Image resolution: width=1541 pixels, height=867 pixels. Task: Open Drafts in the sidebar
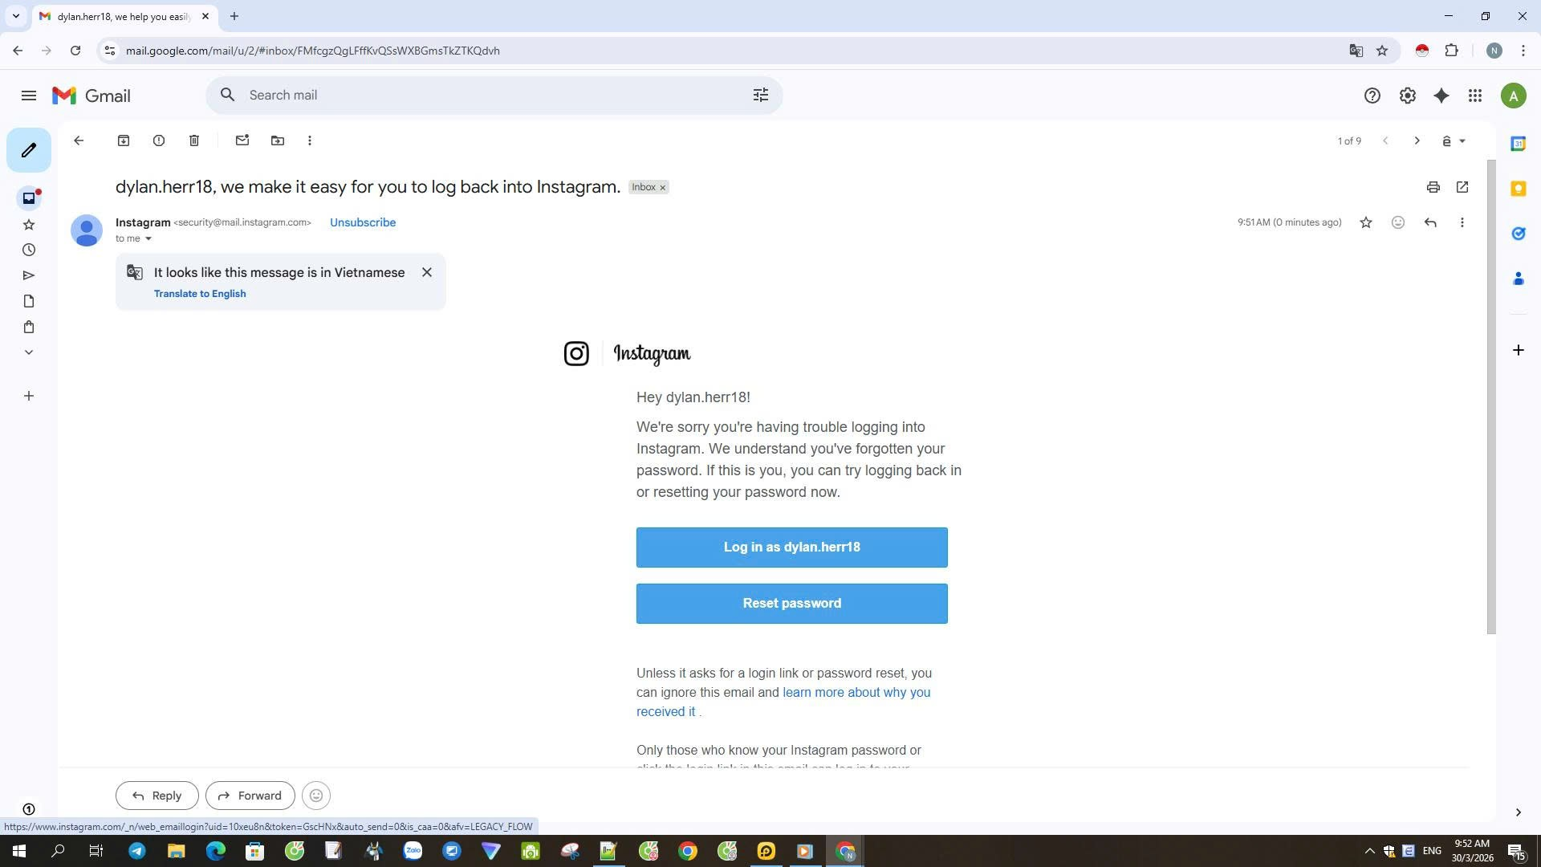click(x=29, y=302)
